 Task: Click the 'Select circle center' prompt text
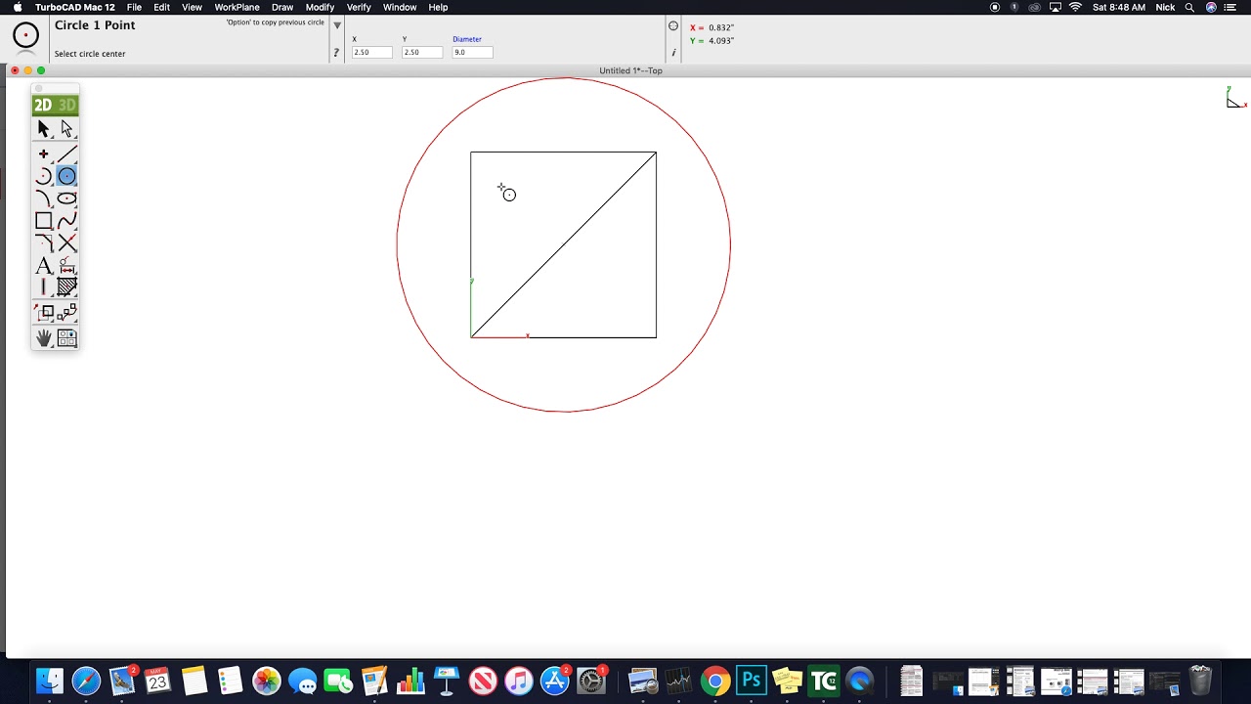click(90, 54)
